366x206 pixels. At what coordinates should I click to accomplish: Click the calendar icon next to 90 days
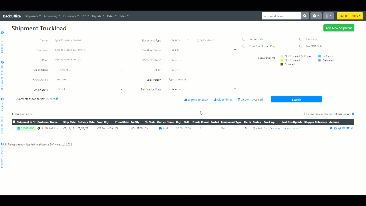click(57, 99)
